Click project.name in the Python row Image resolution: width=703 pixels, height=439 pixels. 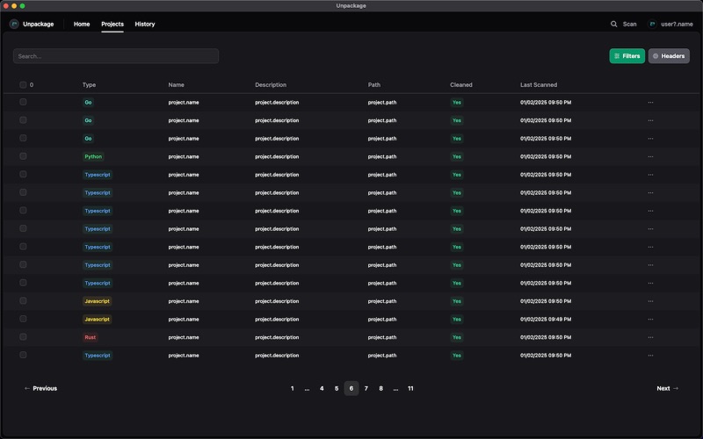coord(184,157)
